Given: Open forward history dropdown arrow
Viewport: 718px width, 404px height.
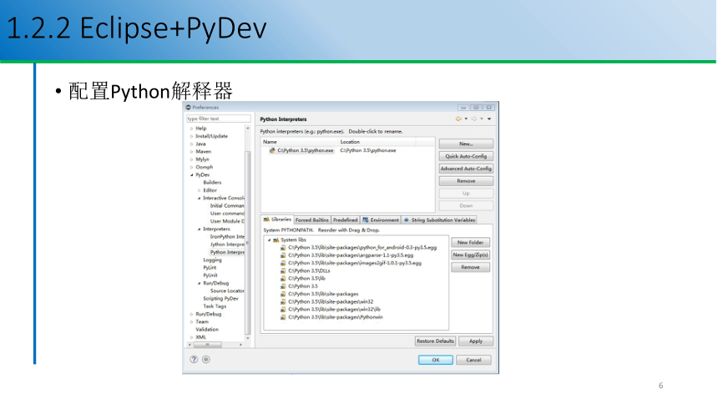Looking at the screenshot, I should click(x=482, y=119).
